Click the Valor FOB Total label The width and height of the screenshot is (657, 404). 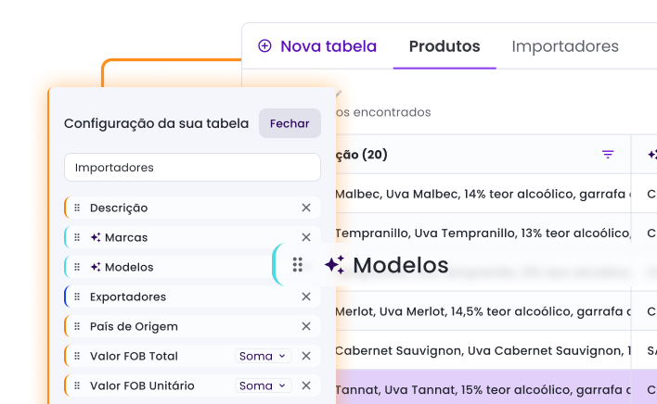[134, 357]
